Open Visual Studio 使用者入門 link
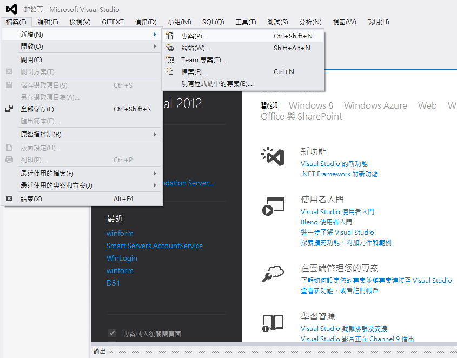Screen dimensions: 457x358 (337, 211)
